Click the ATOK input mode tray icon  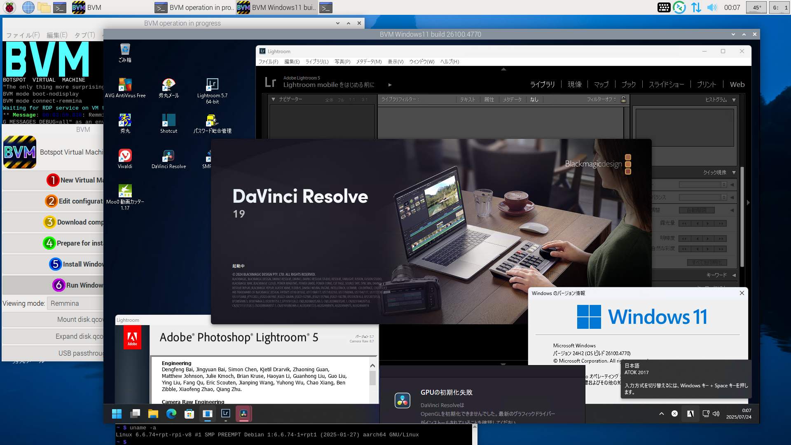690,414
